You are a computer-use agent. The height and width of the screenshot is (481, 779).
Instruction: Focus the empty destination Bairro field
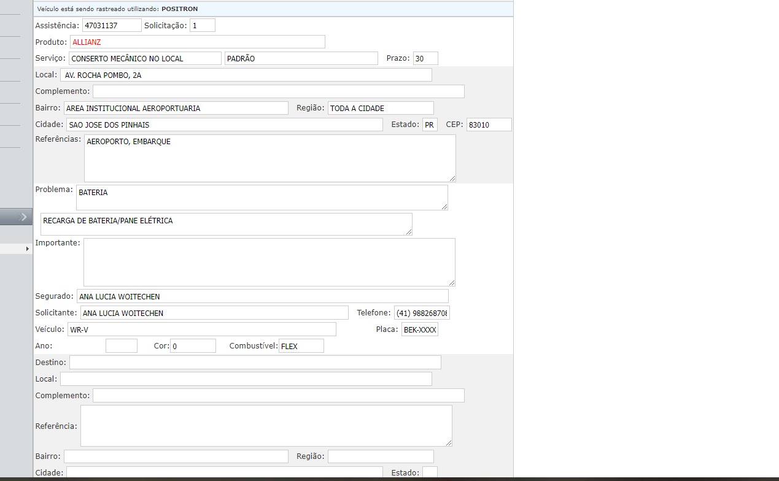[176, 456]
